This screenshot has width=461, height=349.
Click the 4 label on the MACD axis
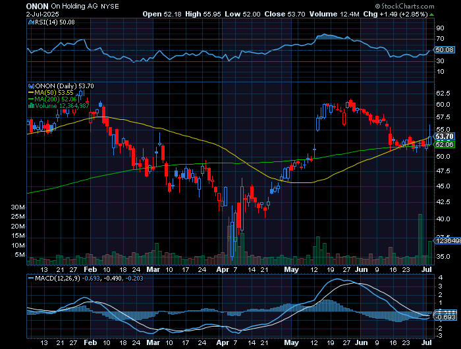coord(441,278)
